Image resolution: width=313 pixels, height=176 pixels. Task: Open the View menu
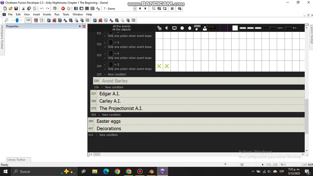[x=27, y=14]
